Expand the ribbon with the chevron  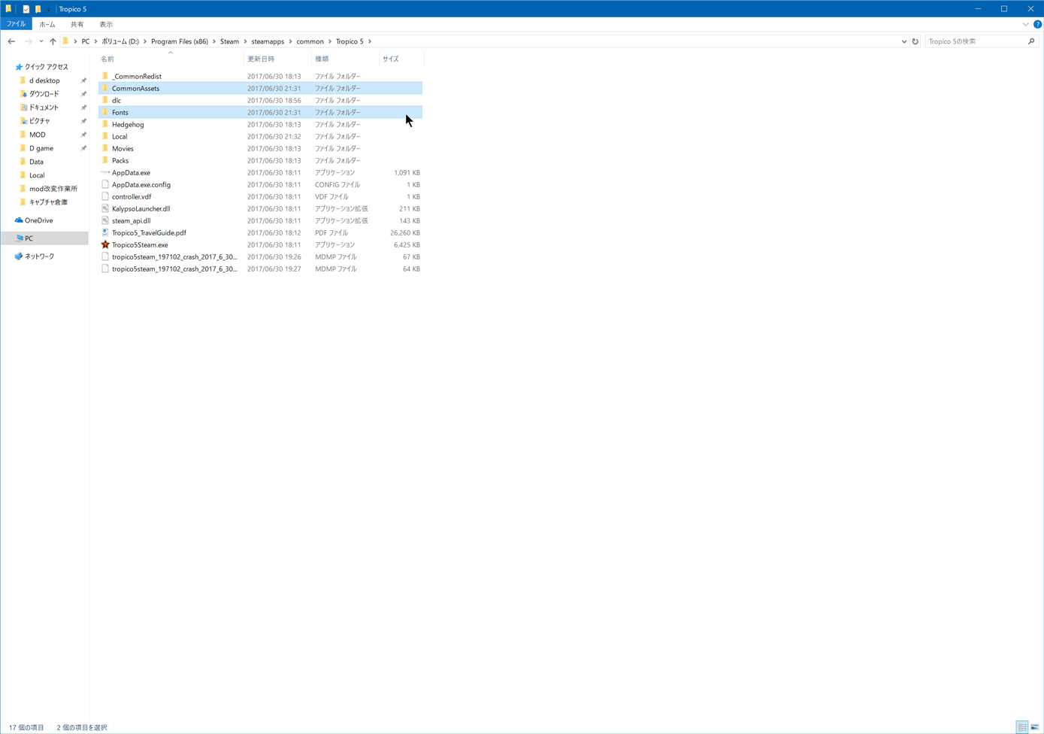pos(1025,24)
